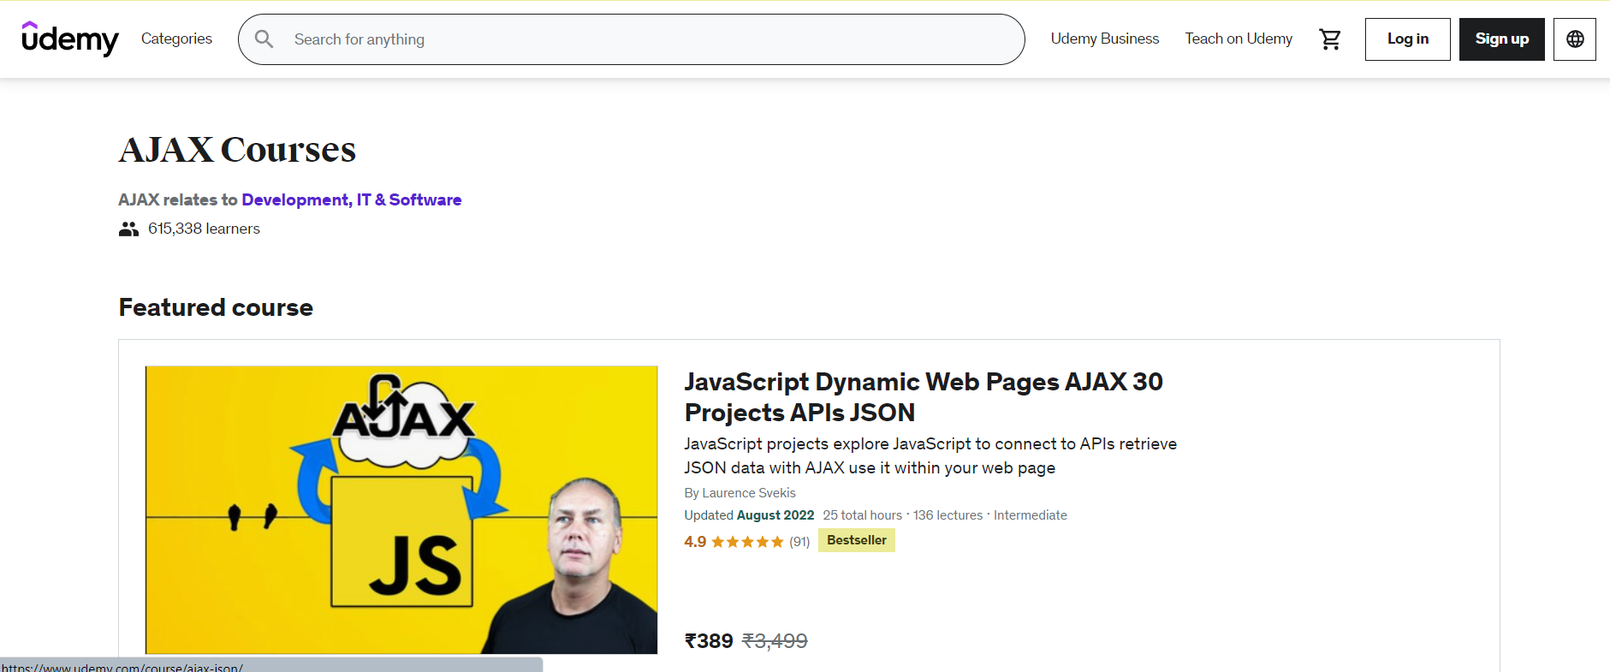Screen dimensions: 1610x672
Task: Open the Udemy Business menu
Action: click(1104, 39)
